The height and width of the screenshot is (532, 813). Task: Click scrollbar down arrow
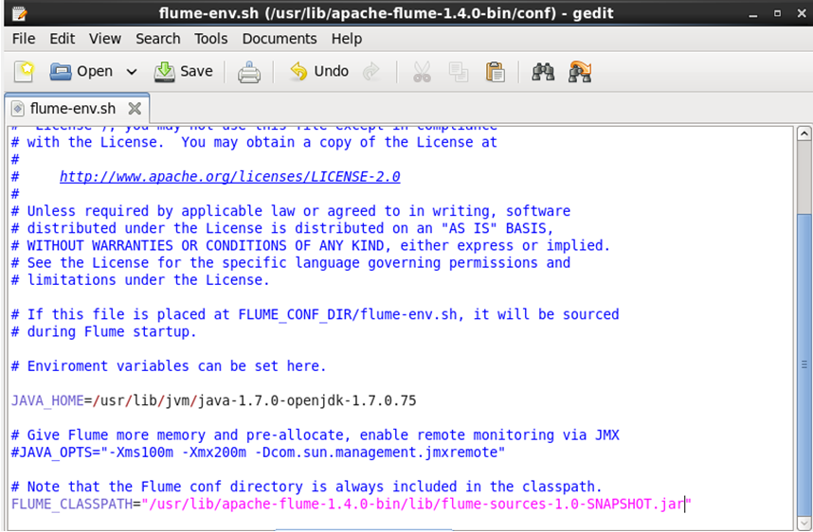point(804,523)
